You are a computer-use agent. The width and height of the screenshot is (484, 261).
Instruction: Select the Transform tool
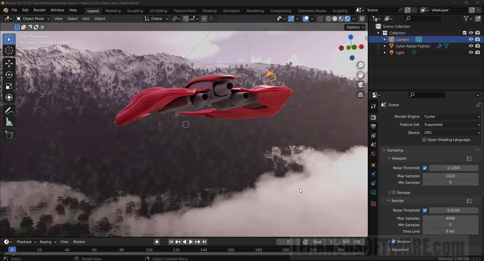[9, 97]
